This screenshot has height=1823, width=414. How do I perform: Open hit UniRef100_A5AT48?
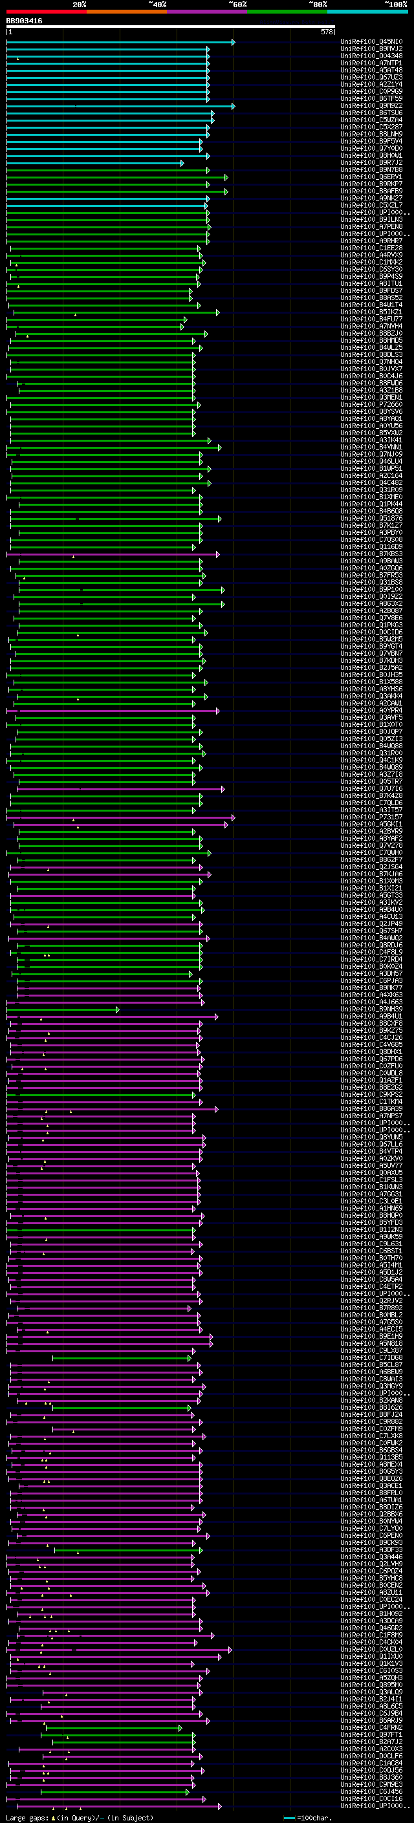pos(371,70)
